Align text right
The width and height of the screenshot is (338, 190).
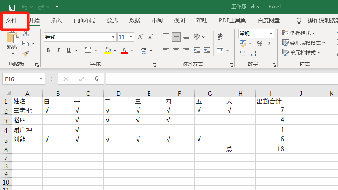coord(186,50)
